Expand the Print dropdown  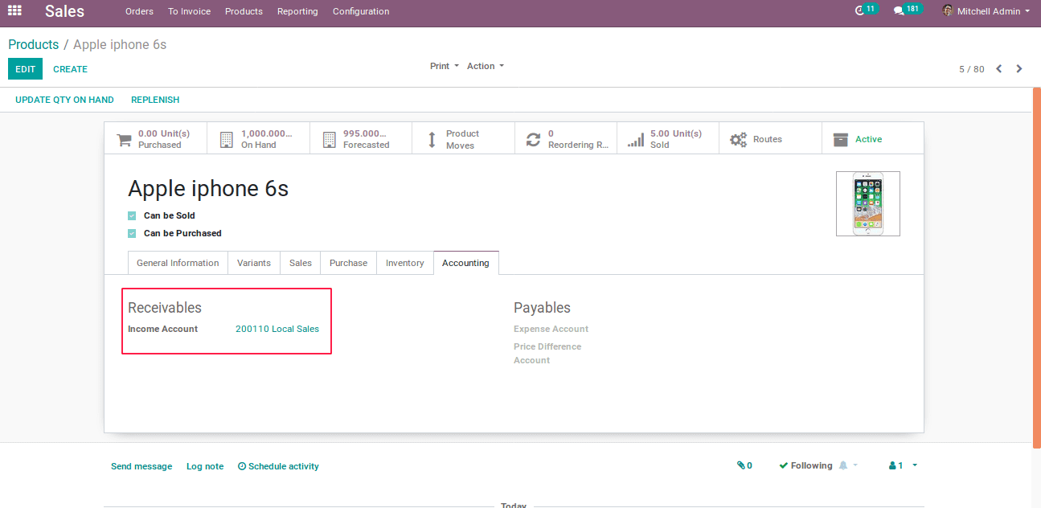445,66
